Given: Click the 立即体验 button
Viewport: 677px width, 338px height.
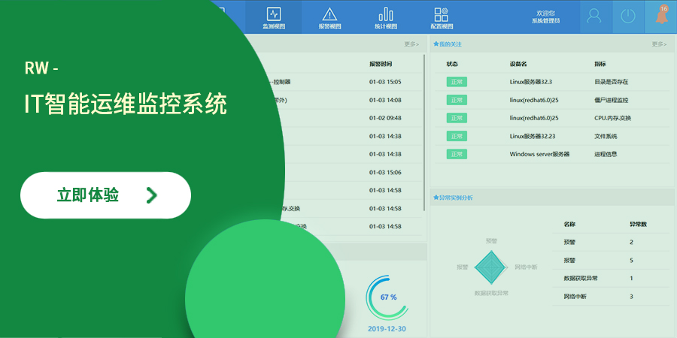Looking at the screenshot, I should (105, 195).
